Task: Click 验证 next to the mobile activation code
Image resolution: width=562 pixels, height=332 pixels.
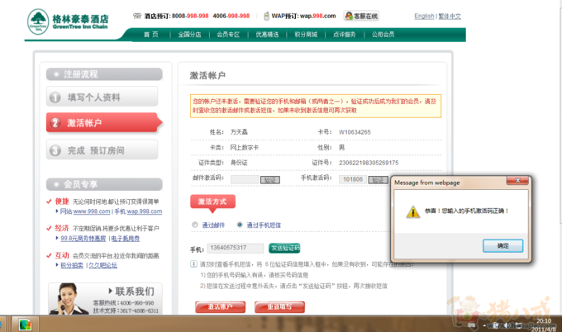Action: coord(379,179)
